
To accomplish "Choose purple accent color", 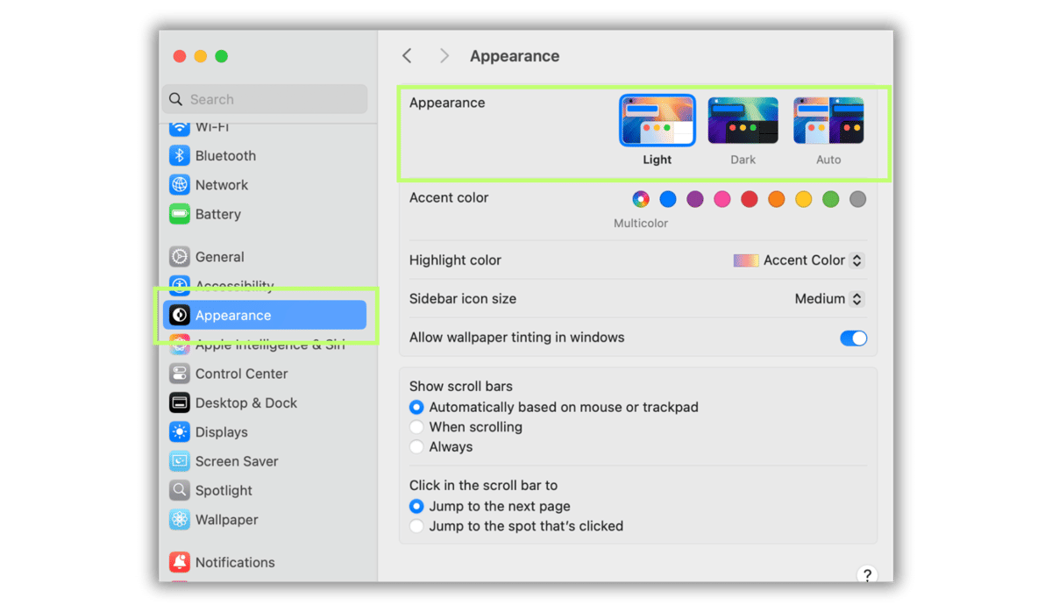I will click(695, 200).
